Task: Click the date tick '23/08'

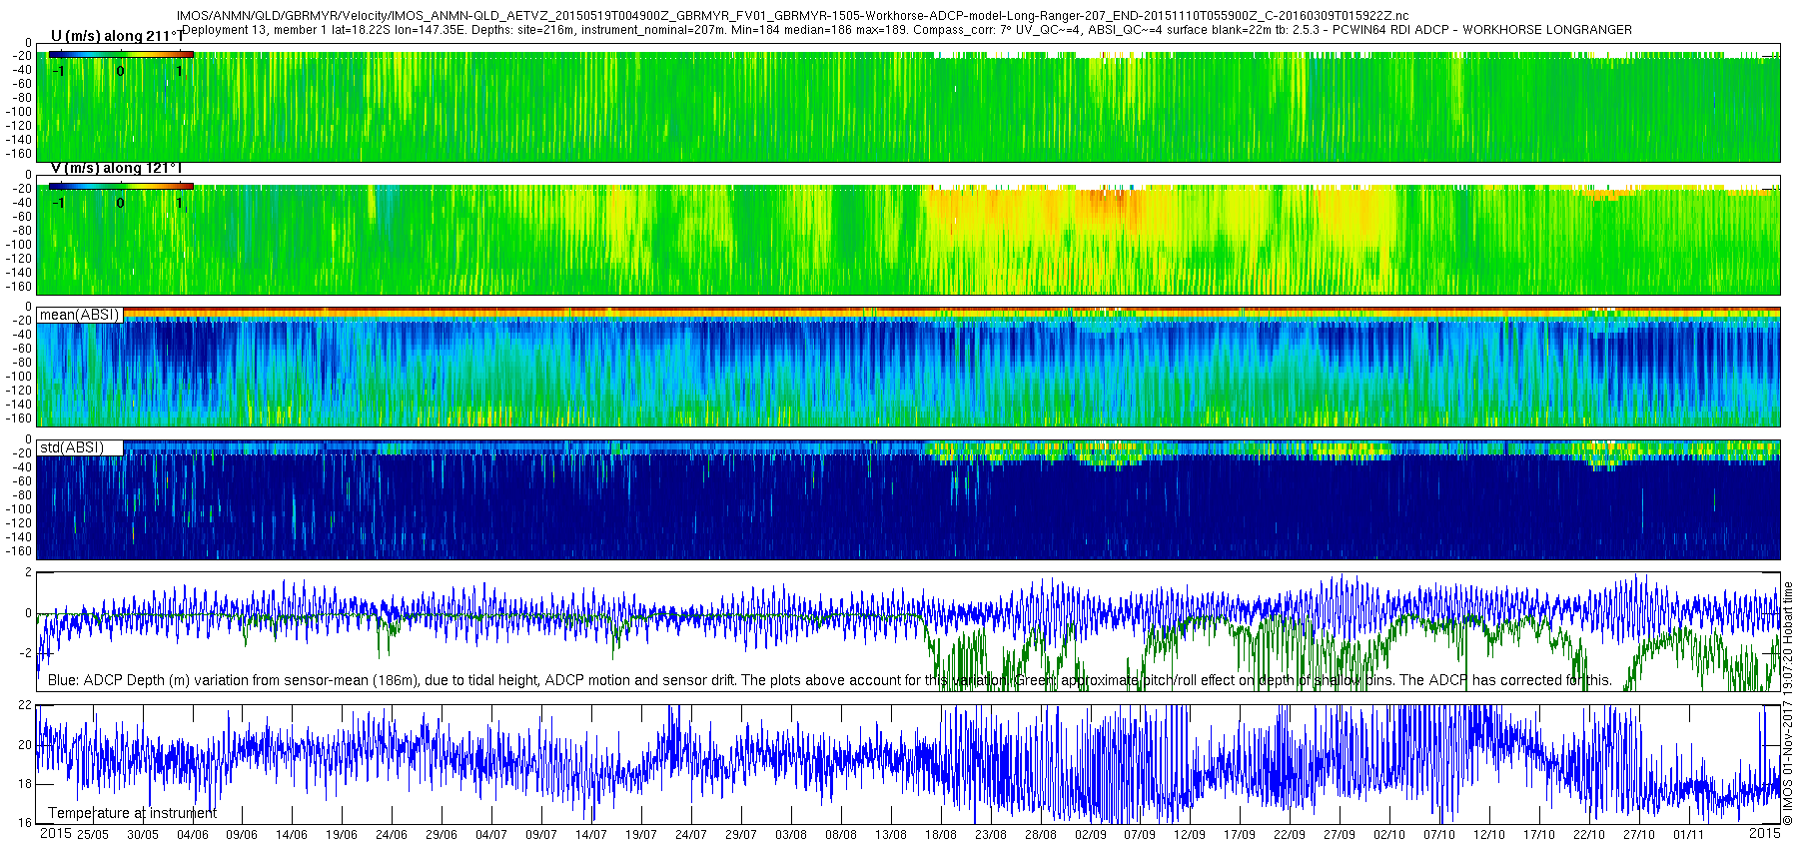Action: tap(991, 835)
